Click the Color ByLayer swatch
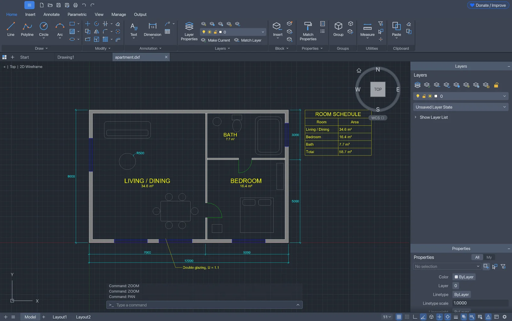 pyautogui.click(x=464, y=277)
